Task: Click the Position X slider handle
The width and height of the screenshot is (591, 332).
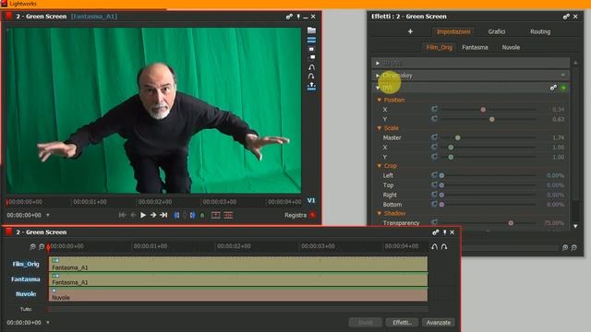Action: click(483, 110)
